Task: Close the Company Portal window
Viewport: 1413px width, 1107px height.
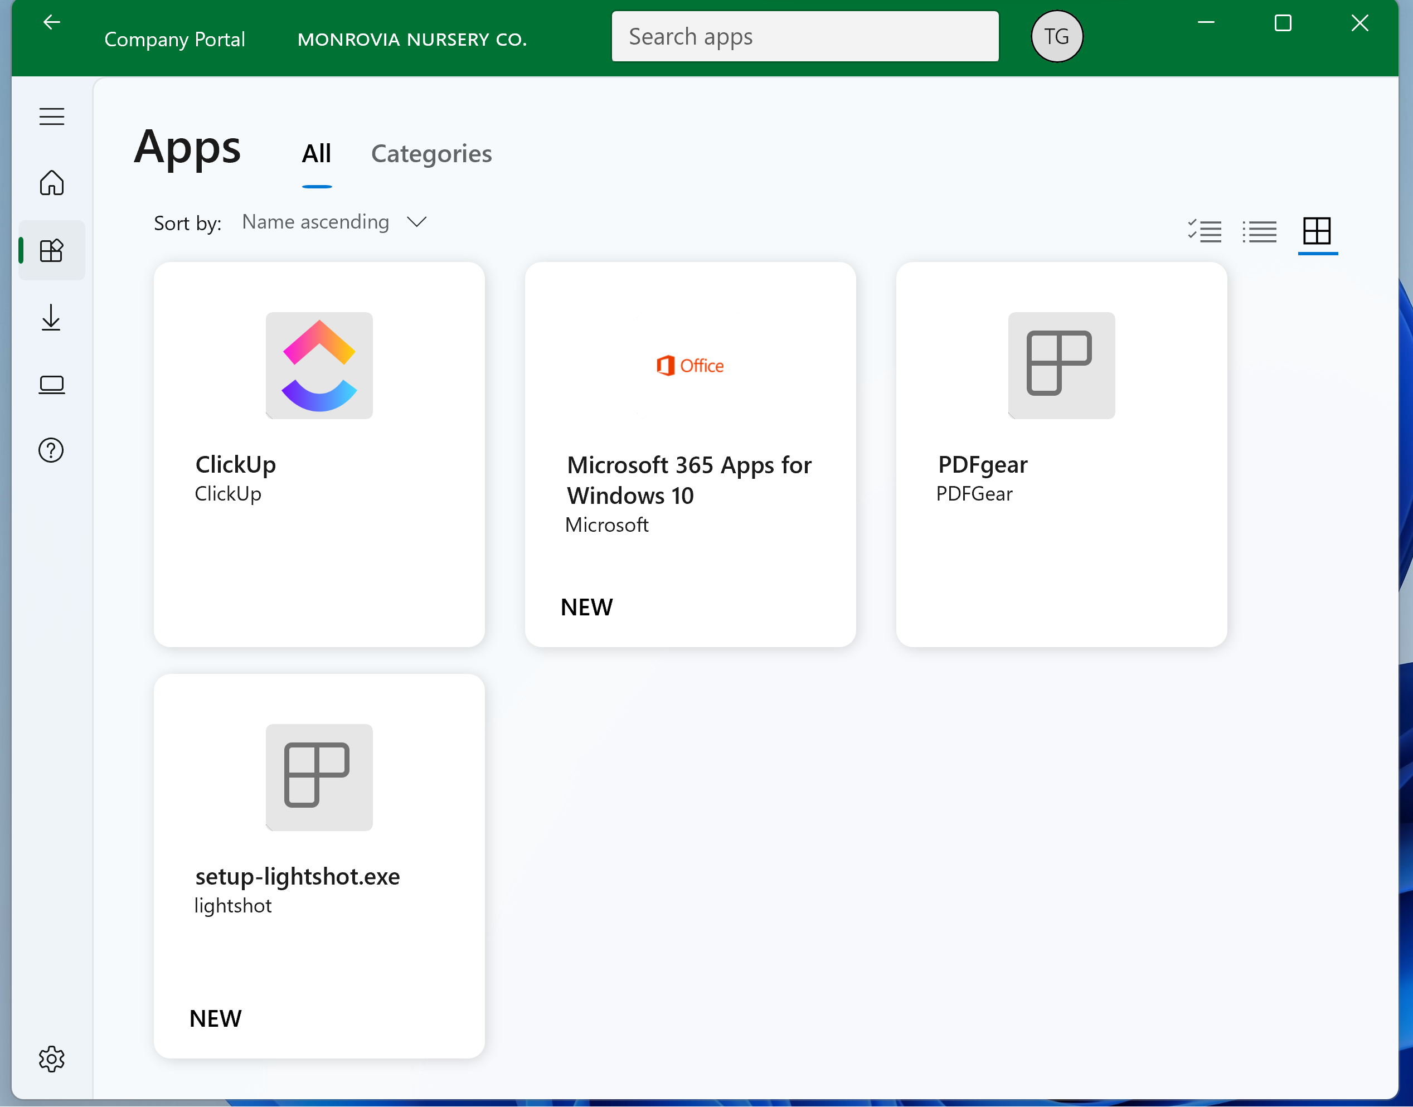Action: [1360, 23]
